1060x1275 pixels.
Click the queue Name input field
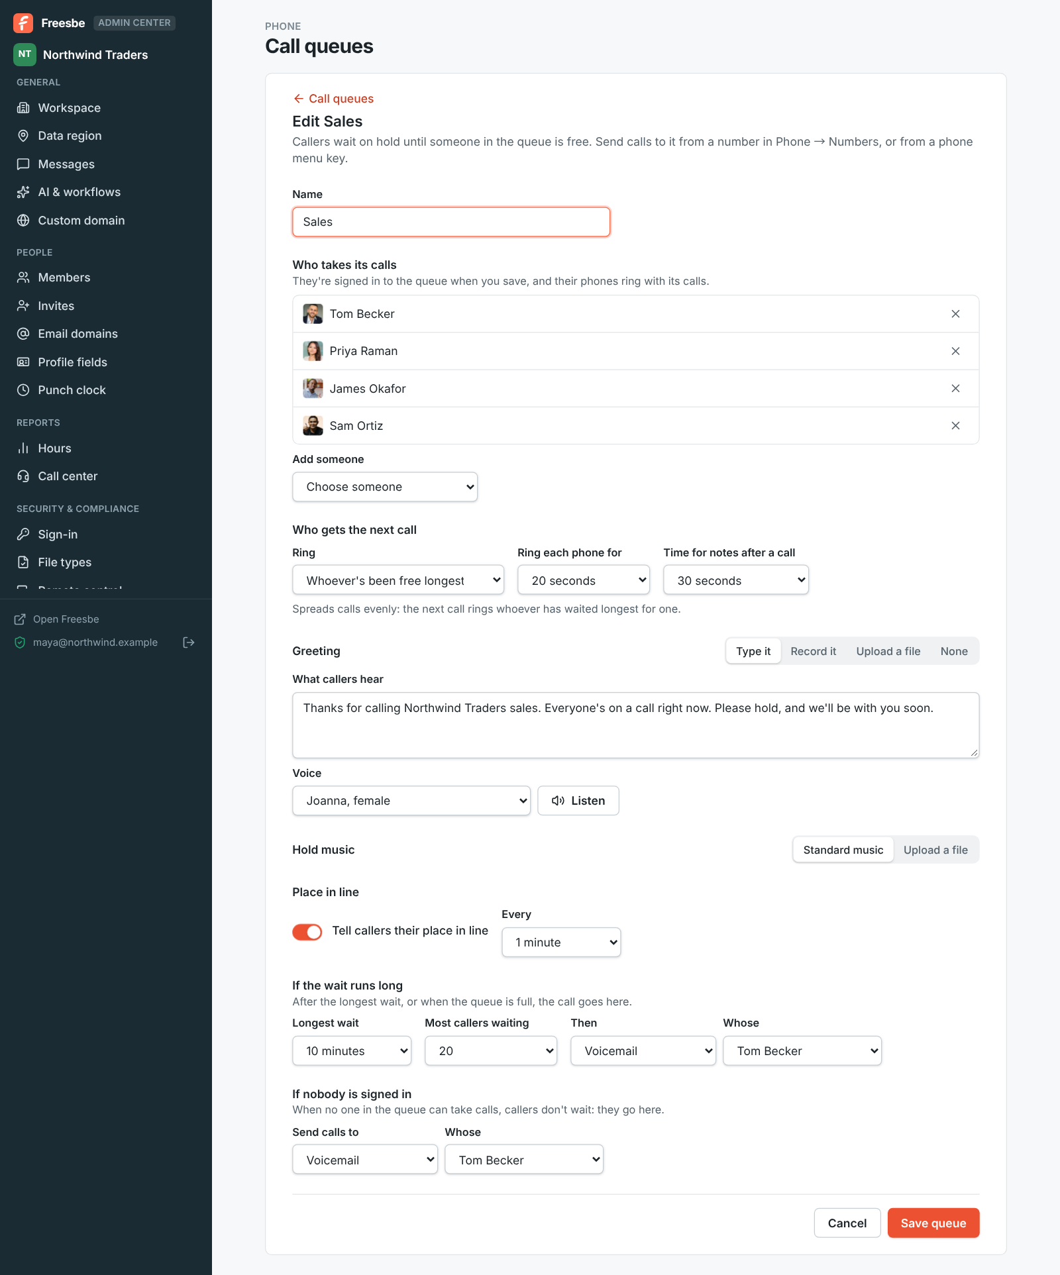click(x=451, y=222)
